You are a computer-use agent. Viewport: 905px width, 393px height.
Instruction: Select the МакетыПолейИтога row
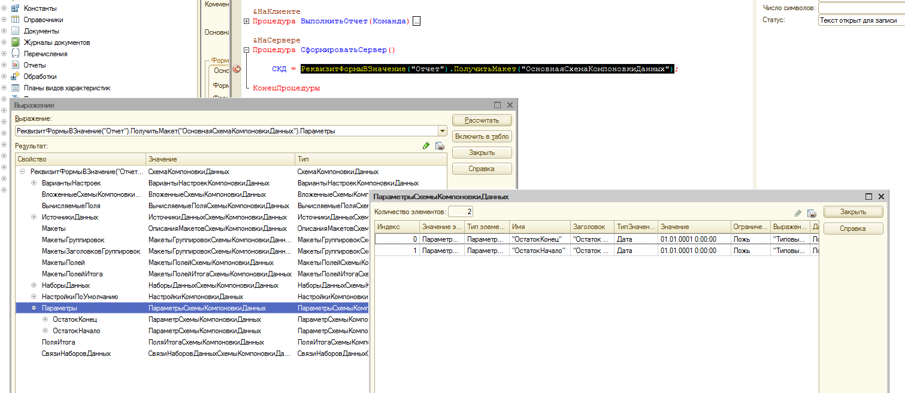192,274
